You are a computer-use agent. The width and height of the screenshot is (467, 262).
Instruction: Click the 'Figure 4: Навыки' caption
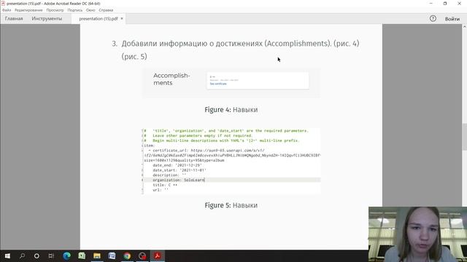tap(231, 110)
